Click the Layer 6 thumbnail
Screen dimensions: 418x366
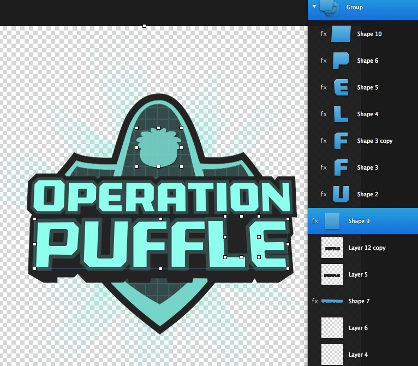pos(332,328)
